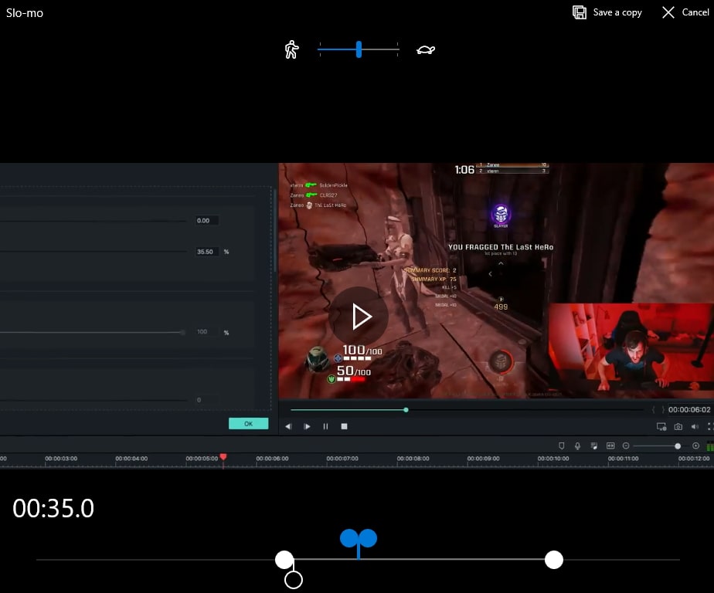Image resolution: width=714 pixels, height=593 pixels.
Task: Click the 00:00:06:02 timecode
Action: coord(689,409)
